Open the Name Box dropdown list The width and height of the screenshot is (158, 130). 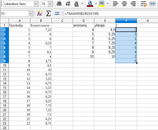(31, 13)
